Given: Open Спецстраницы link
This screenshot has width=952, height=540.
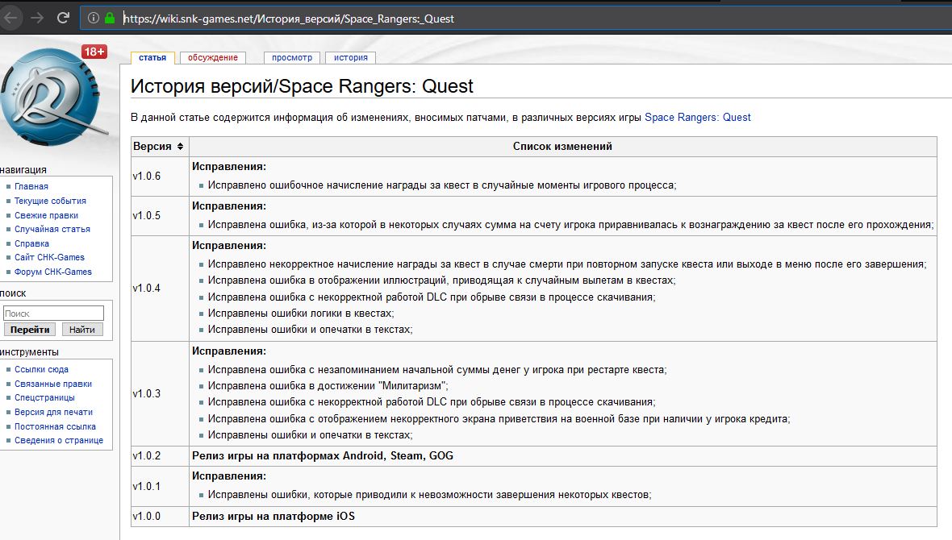Looking at the screenshot, I should pyautogui.click(x=44, y=398).
